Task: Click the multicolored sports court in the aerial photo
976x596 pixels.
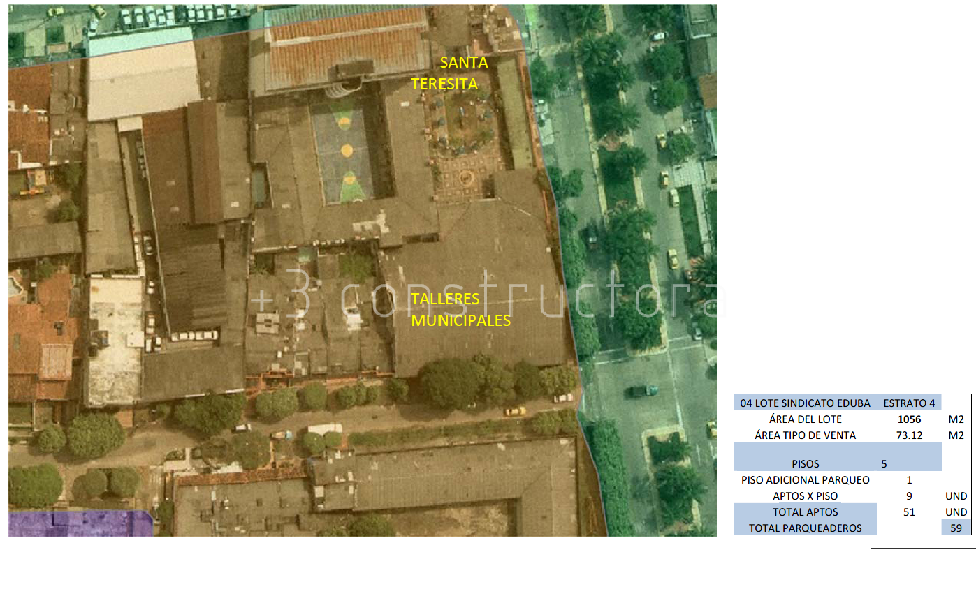Action: click(x=346, y=150)
